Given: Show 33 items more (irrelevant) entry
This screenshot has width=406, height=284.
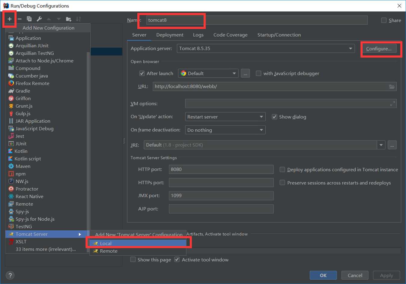Looking at the screenshot, I should point(45,249).
